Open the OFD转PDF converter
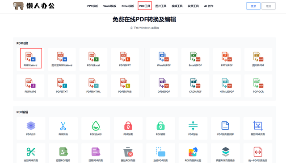 [x=164, y=86]
